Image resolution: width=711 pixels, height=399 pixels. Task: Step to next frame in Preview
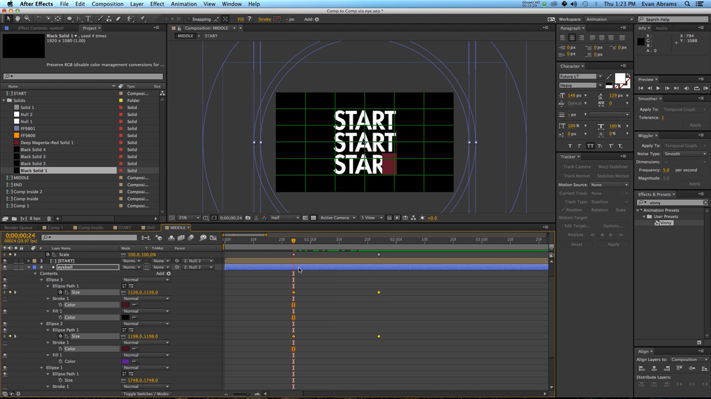(667, 88)
